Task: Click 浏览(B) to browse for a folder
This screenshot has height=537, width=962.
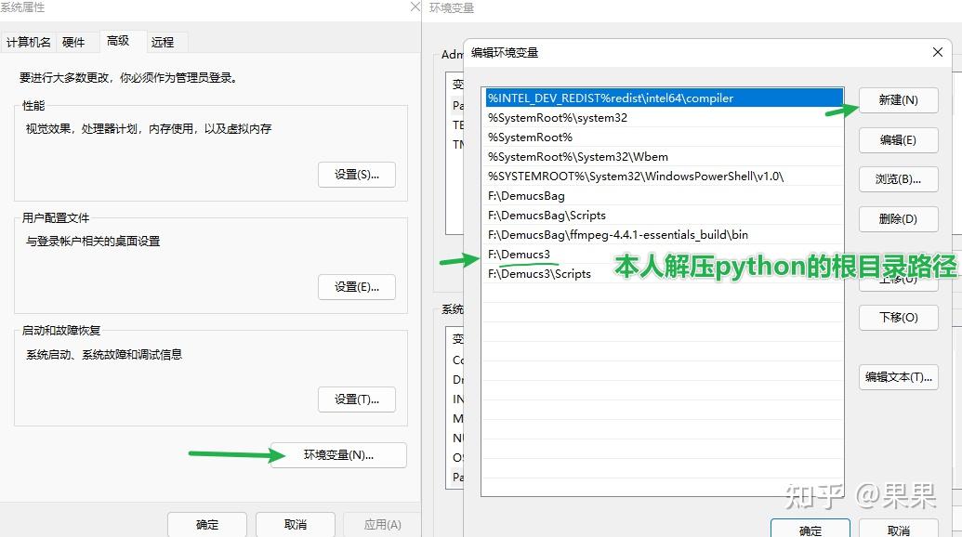Action: (x=898, y=179)
